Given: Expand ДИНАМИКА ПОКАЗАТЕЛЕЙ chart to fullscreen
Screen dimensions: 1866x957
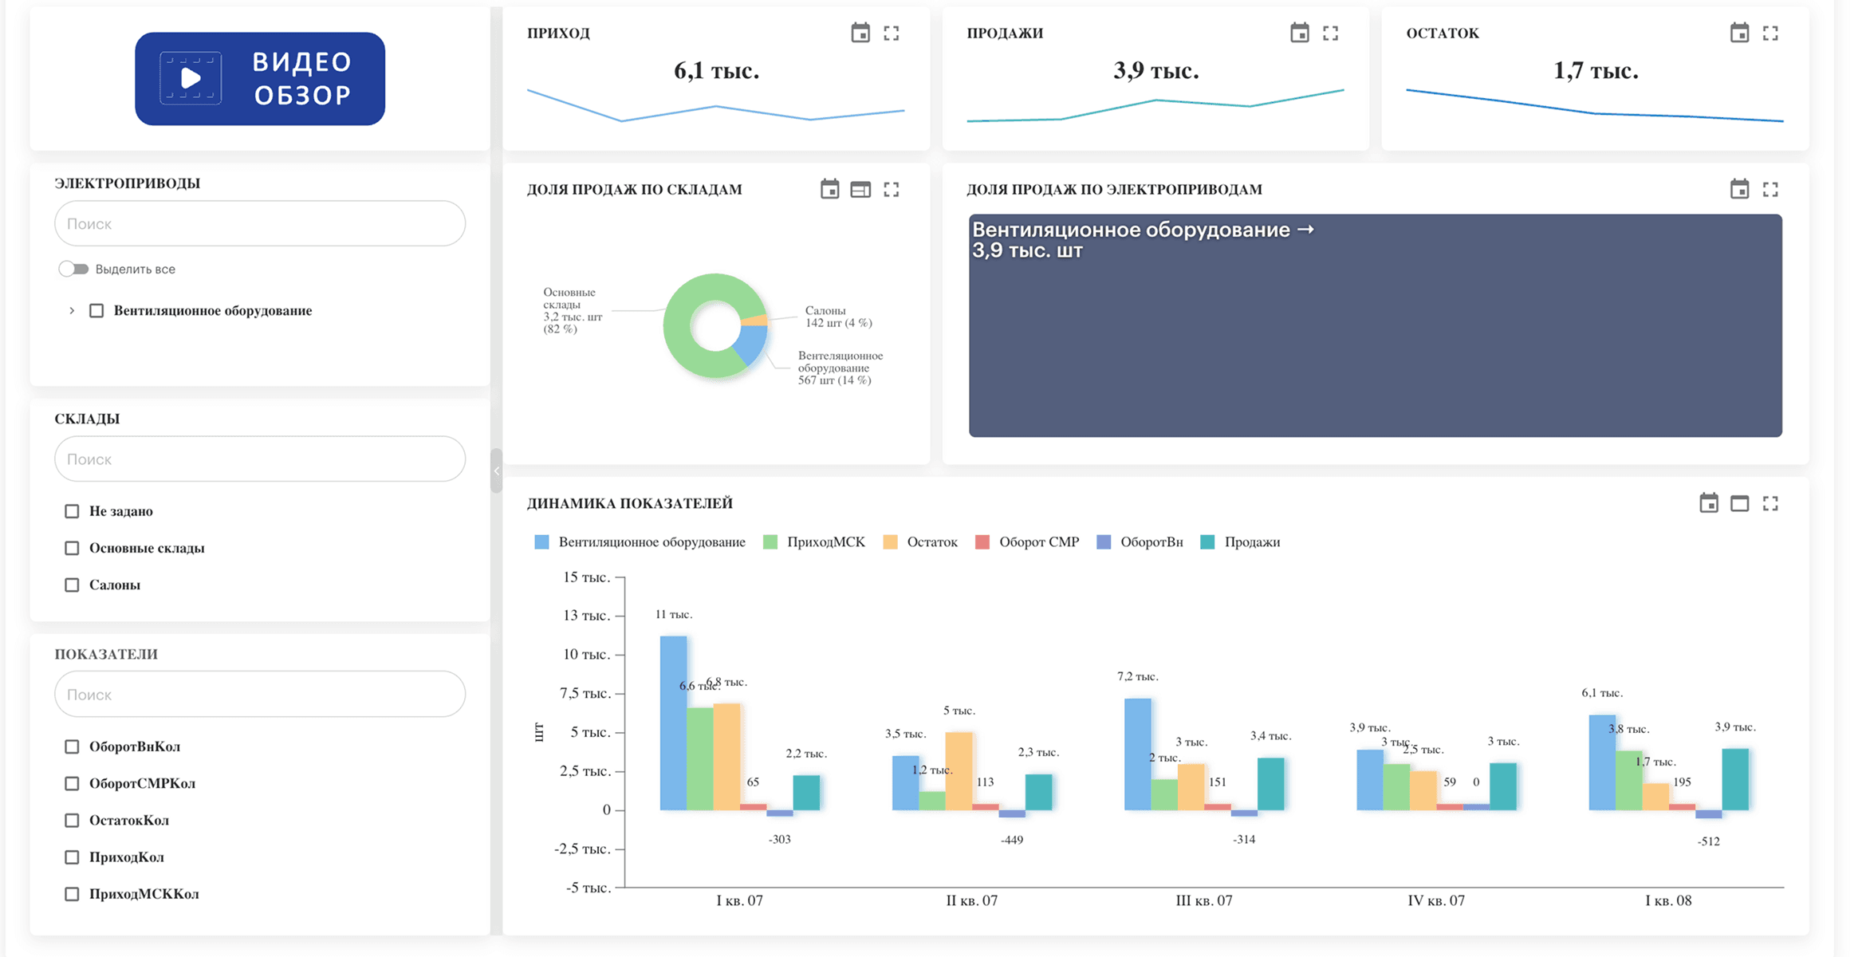Looking at the screenshot, I should (1770, 503).
